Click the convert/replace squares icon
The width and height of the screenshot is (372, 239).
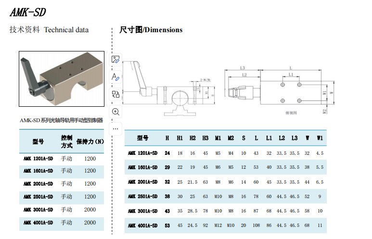115,94
